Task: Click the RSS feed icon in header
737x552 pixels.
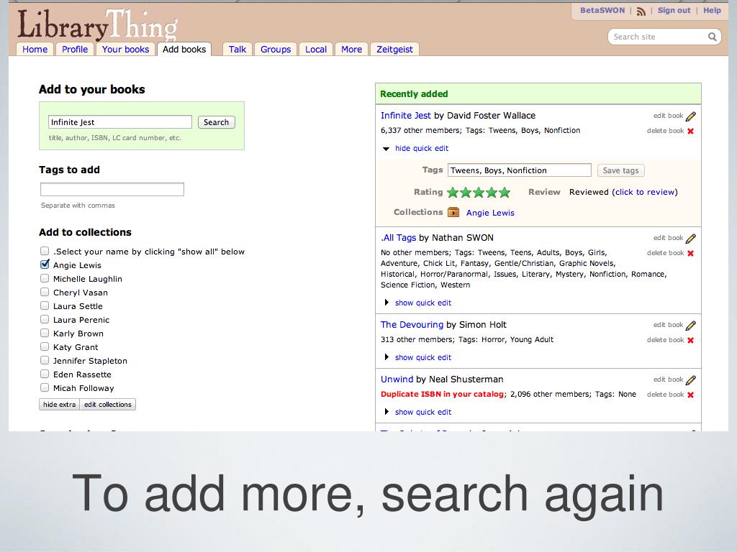Action: 641,11
